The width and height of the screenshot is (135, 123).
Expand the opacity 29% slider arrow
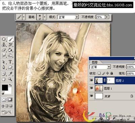coord(107,17)
